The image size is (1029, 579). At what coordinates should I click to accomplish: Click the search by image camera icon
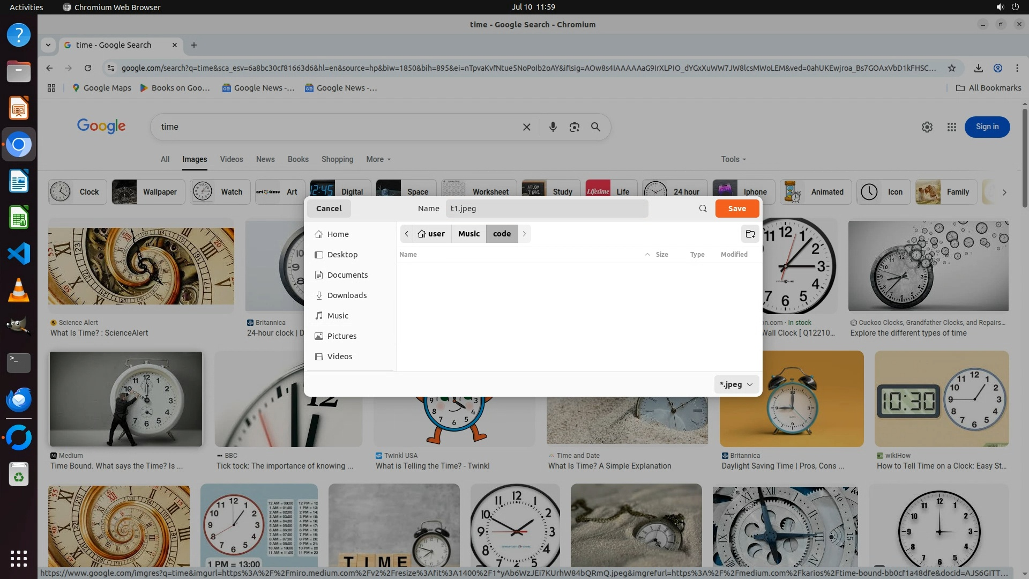click(x=574, y=127)
